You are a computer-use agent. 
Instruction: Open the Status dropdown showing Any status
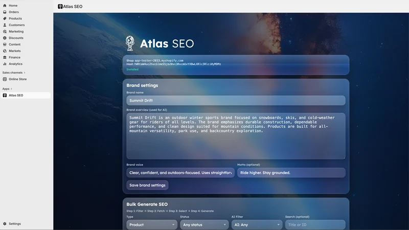point(204,225)
